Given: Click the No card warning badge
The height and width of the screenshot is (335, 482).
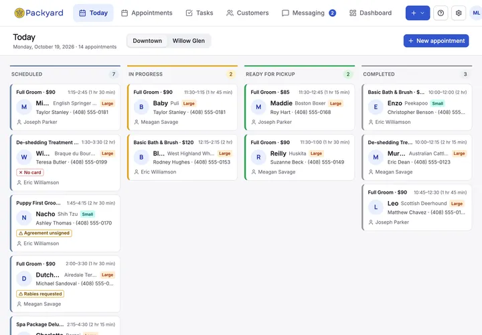Looking at the screenshot, I should coord(30,173).
